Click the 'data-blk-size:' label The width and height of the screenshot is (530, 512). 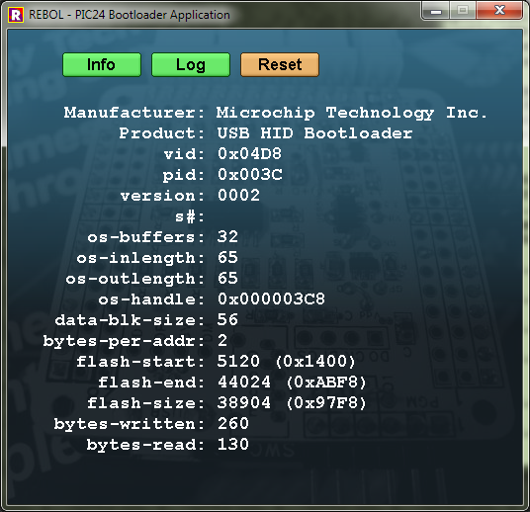click(130, 320)
